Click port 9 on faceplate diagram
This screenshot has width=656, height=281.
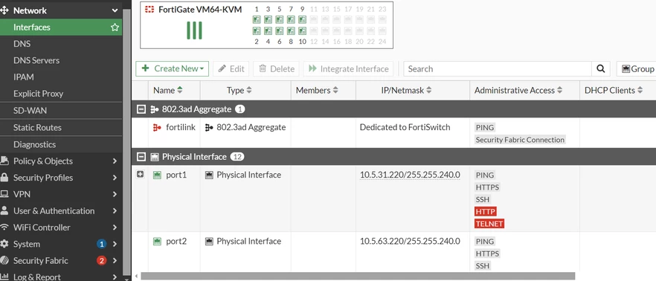tap(302, 19)
